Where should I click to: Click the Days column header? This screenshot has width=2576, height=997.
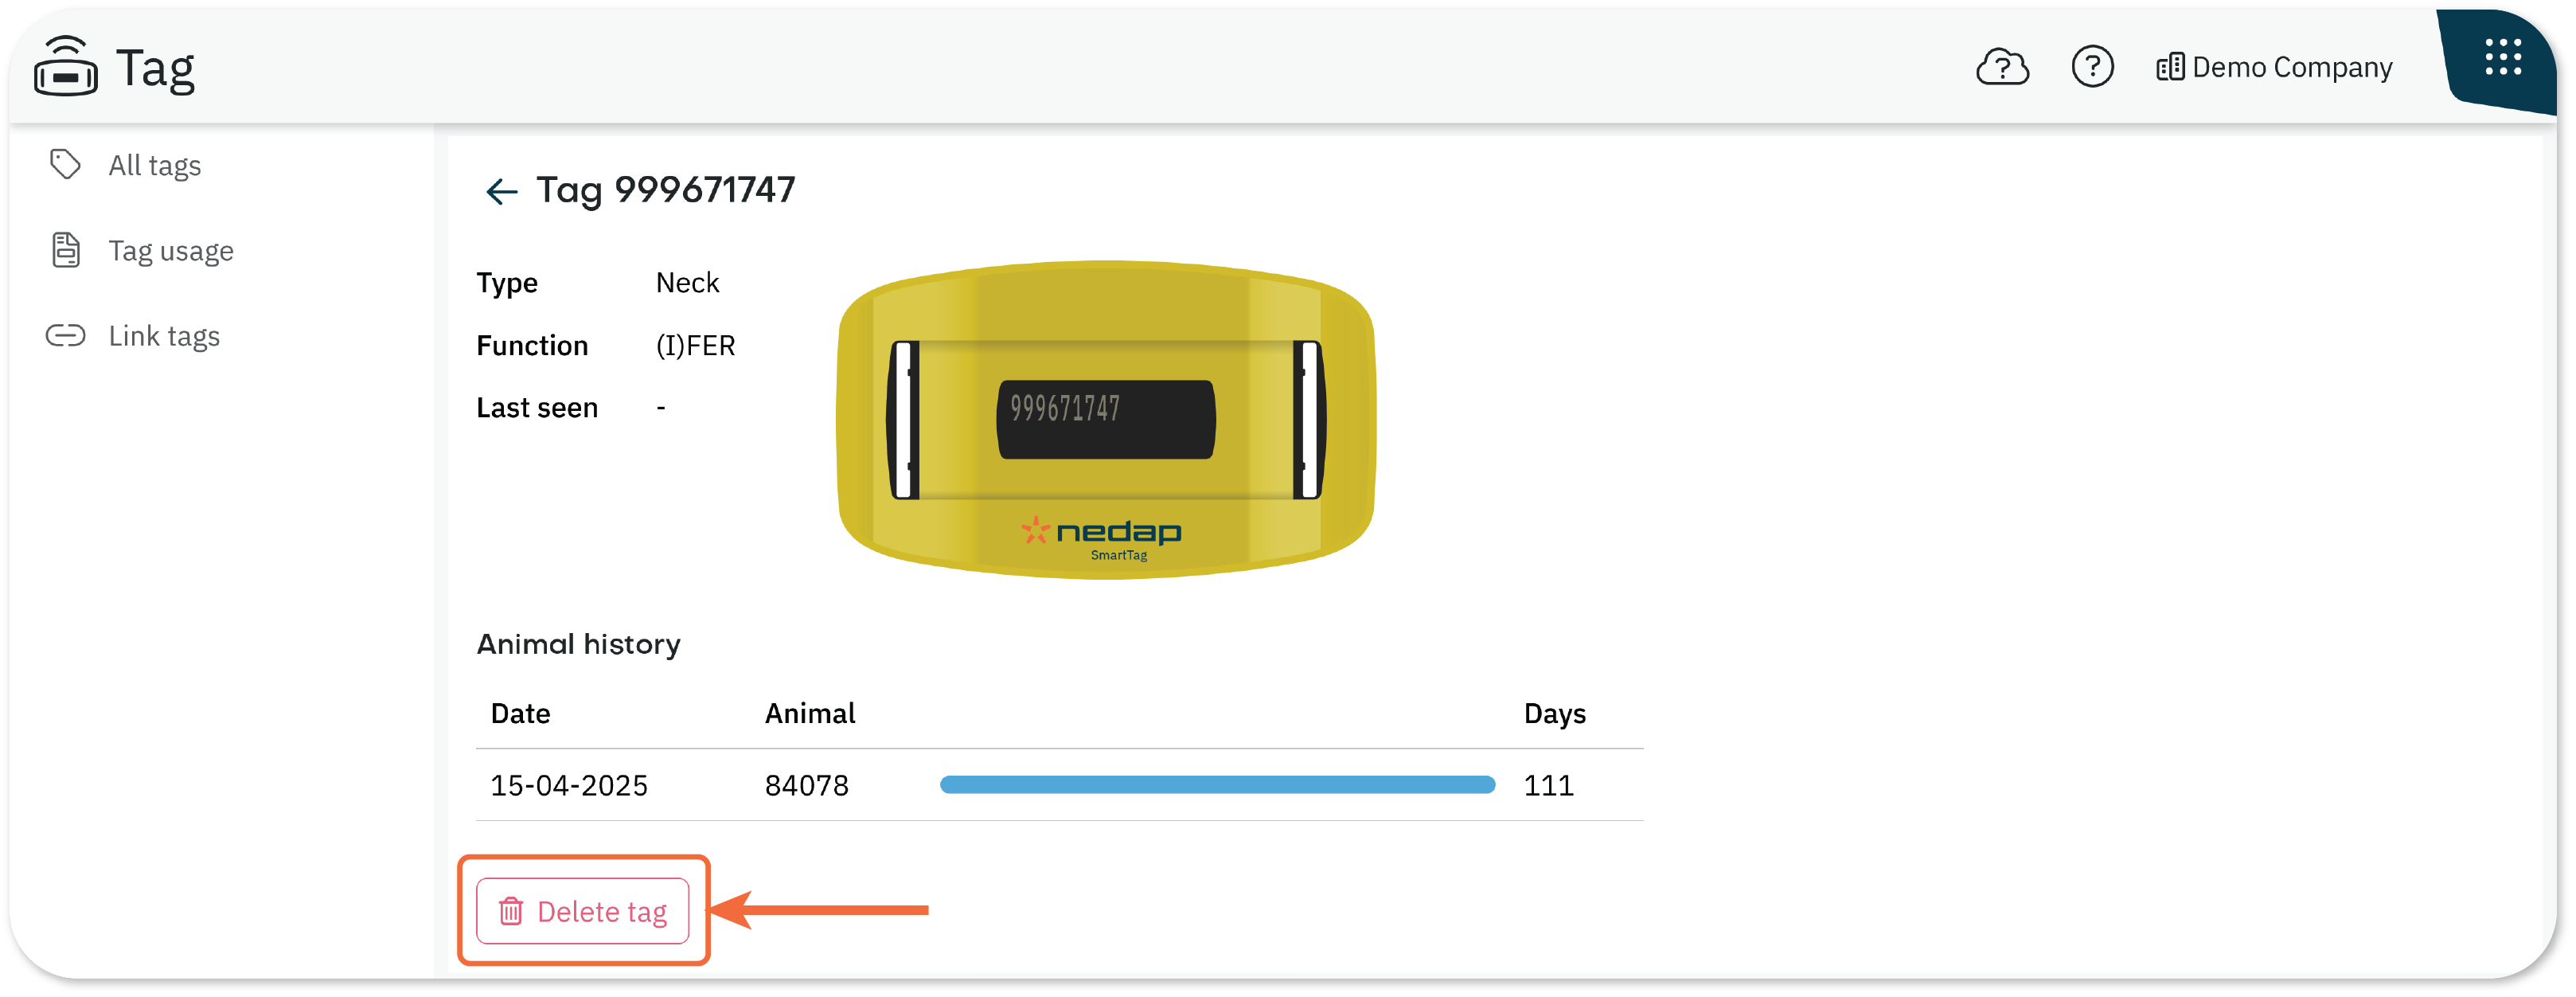[x=1554, y=714]
